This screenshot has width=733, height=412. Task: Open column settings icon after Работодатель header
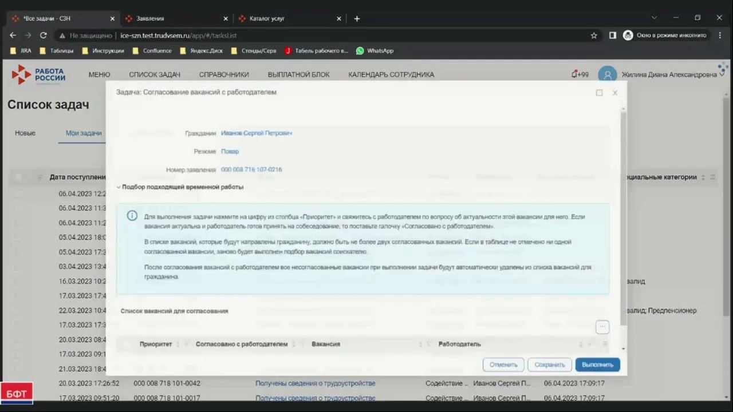[x=605, y=344]
